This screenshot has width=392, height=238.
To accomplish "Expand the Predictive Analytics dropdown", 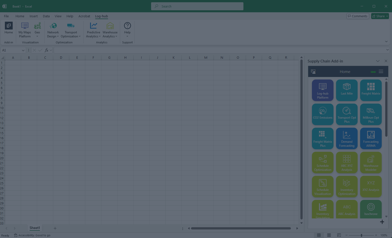I will pyautogui.click(x=93, y=30).
